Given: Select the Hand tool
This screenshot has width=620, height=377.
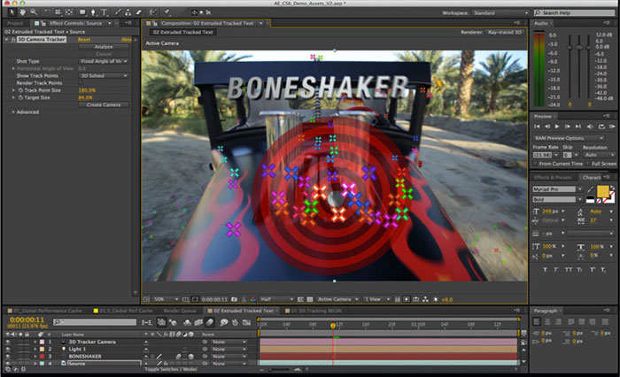Looking at the screenshot, I should tap(22, 12).
